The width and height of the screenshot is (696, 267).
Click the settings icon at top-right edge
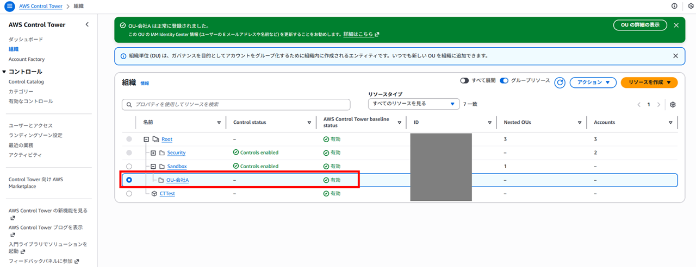coord(691,6)
